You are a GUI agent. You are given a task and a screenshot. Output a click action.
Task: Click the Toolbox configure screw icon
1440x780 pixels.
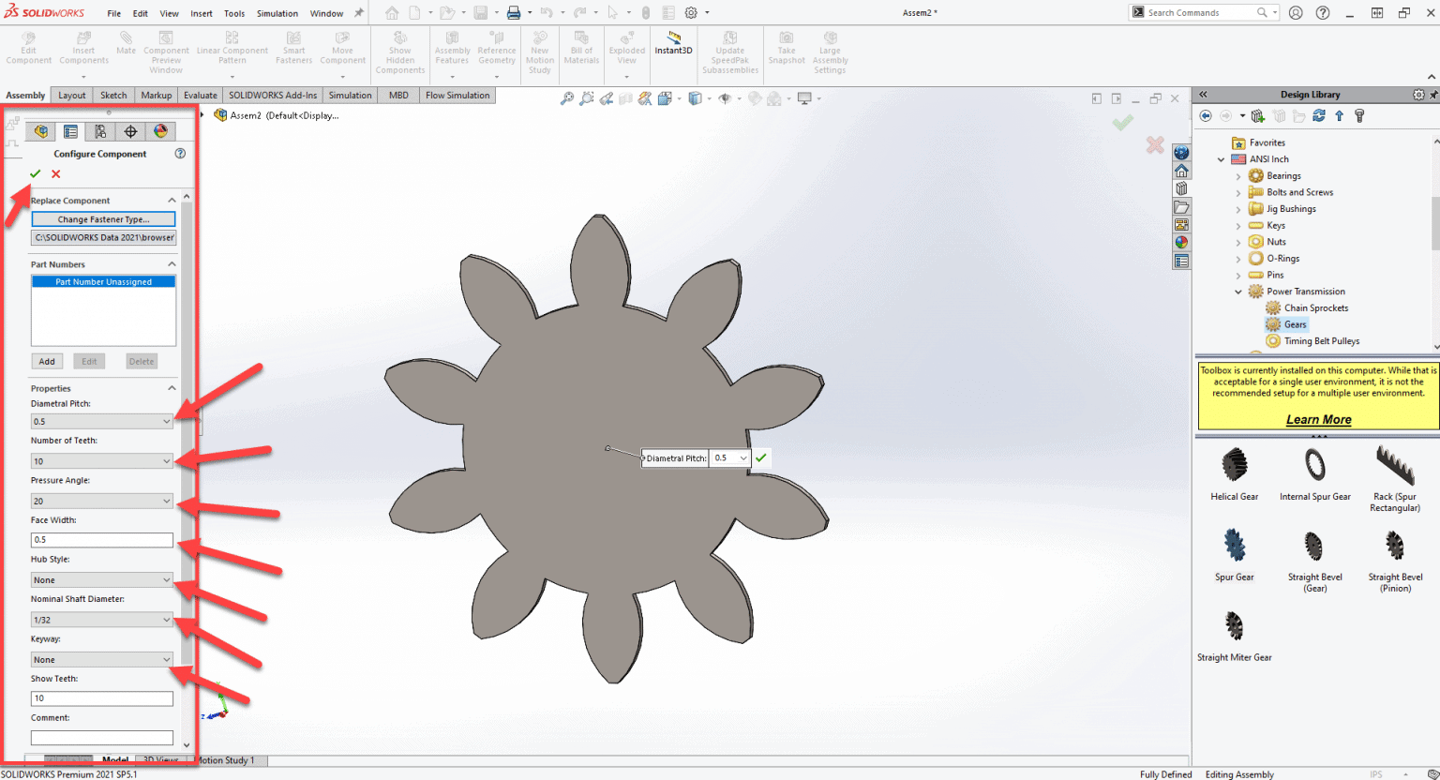click(1359, 115)
